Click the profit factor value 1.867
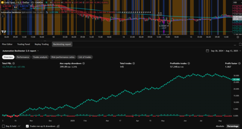The image size is (242, 129). [228, 67]
